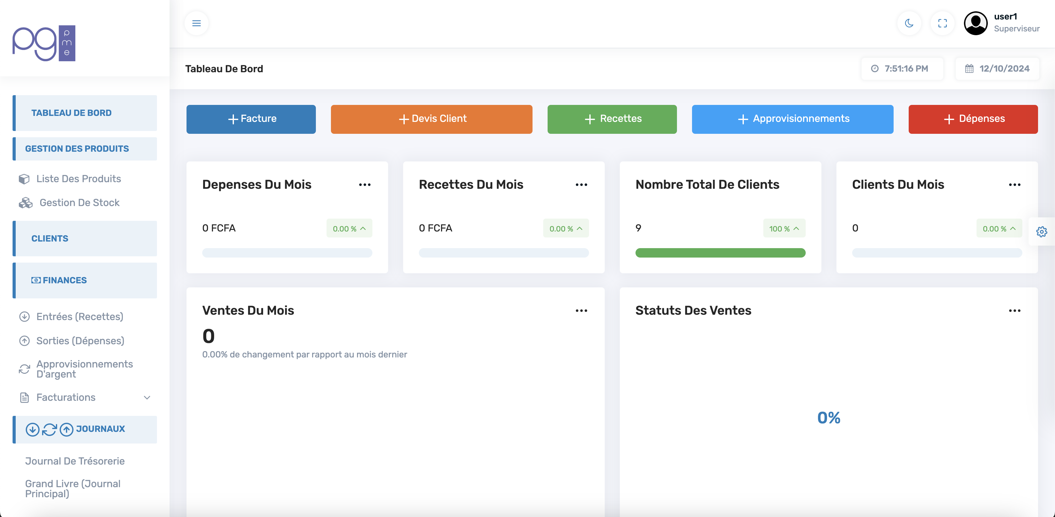
Task: Expand the Facturations submenu chevron
Action: tap(147, 398)
